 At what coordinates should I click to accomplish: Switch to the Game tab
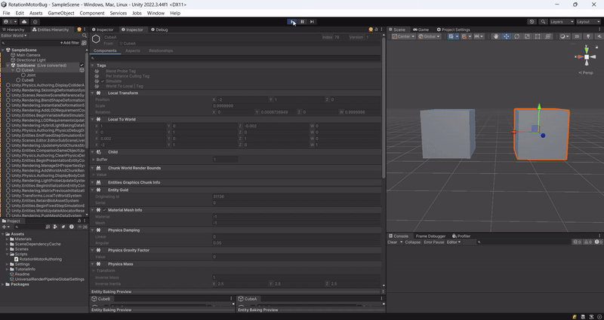(423, 29)
